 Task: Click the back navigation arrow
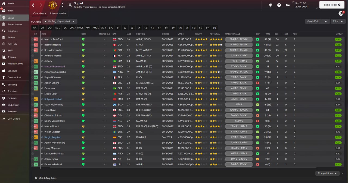pyautogui.click(x=33, y=5)
